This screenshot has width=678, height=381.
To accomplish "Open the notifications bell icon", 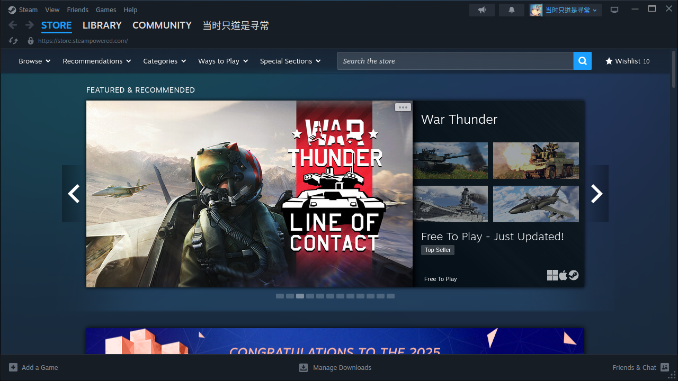I will pyautogui.click(x=511, y=10).
